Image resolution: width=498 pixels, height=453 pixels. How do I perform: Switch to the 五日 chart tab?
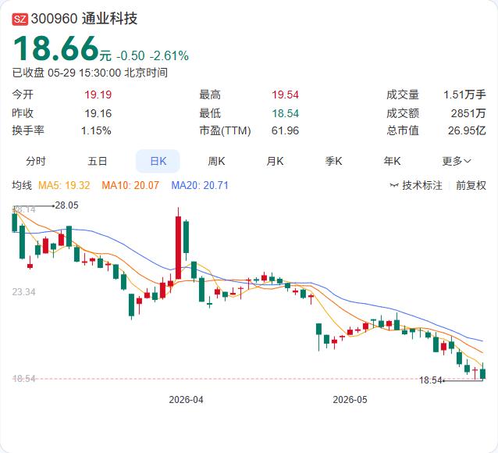coord(98,161)
